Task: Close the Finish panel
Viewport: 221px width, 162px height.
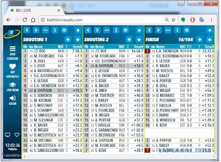Action: tap(210, 30)
